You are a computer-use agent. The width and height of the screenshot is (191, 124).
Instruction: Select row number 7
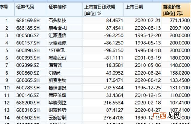pos(7,65)
